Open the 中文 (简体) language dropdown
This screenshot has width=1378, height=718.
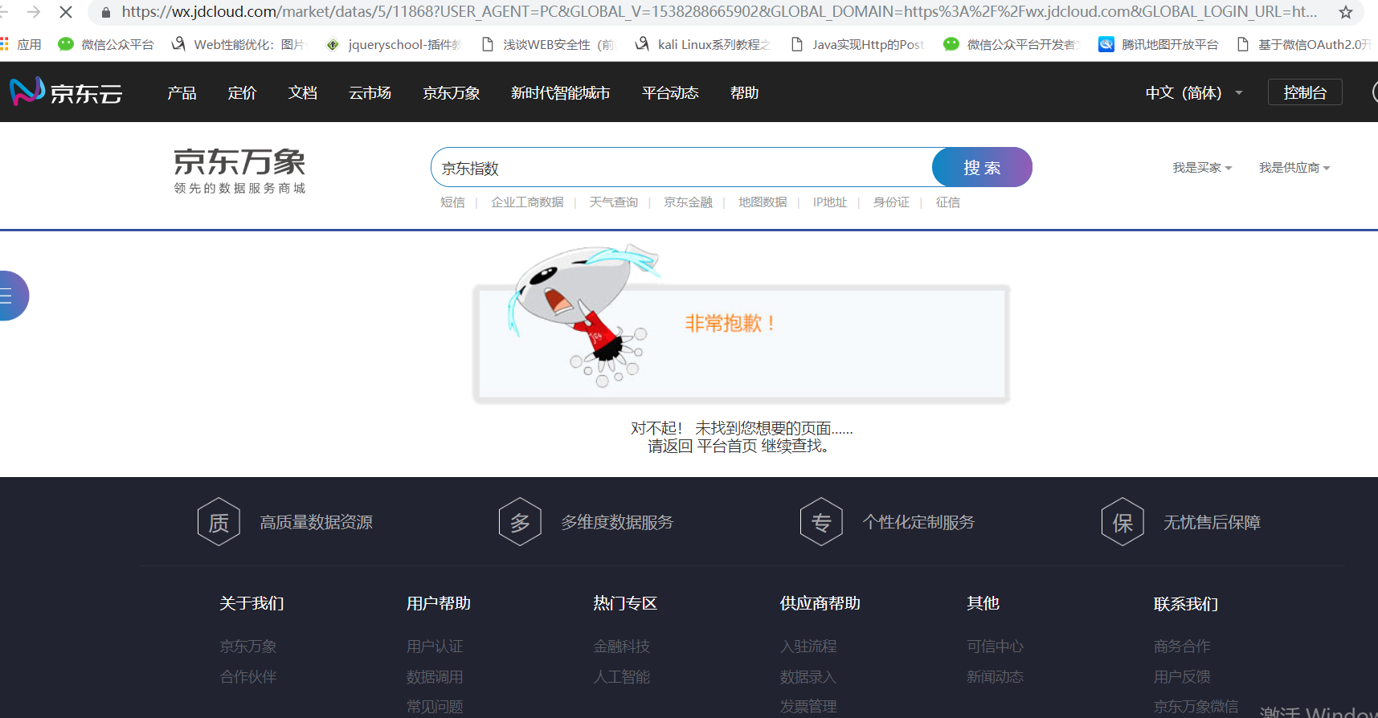(1194, 92)
